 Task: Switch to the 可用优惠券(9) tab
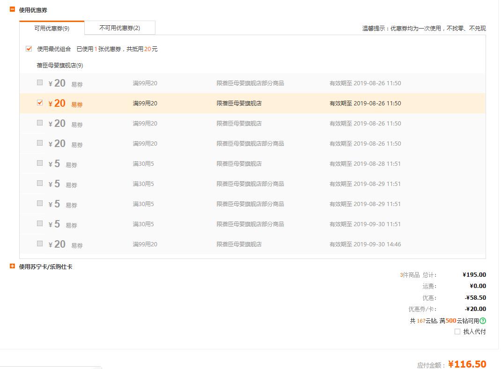tap(52, 28)
